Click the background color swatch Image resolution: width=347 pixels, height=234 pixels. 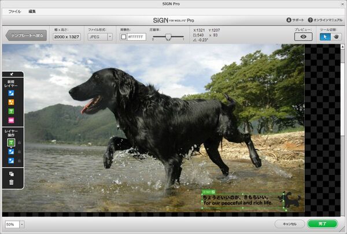(x=124, y=37)
